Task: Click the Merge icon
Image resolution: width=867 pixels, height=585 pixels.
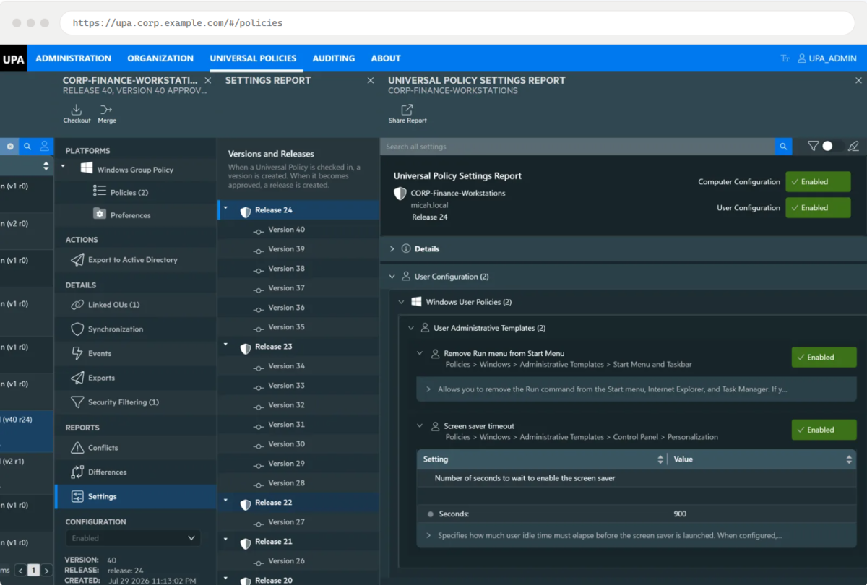Action: pyautogui.click(x=106, y=110)
